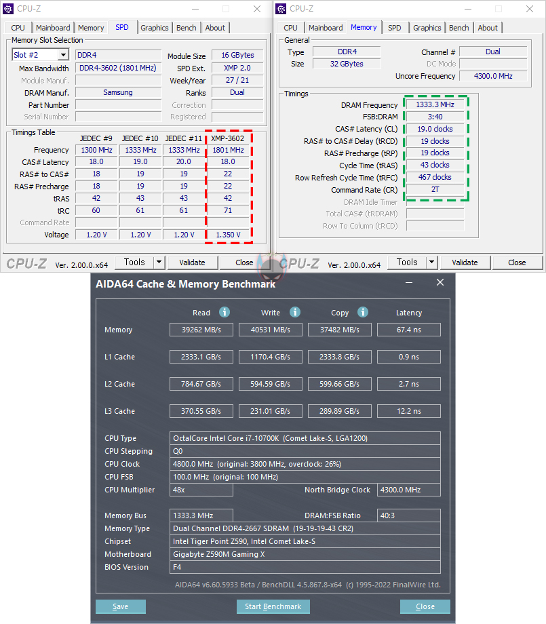Image resolution: width=546 pixels, height=624 pixels.
Task: Open Bench tab in right CPU-Z
Action: tap(459, 28)
